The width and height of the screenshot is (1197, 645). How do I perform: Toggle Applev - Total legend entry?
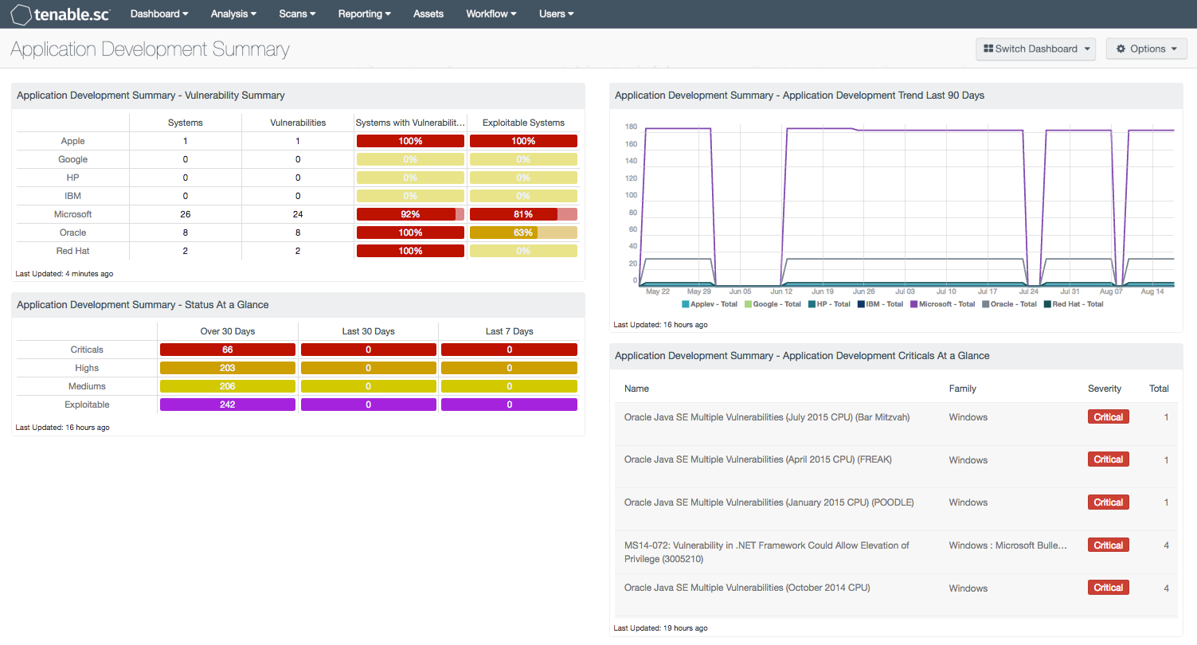pos(709,304)
